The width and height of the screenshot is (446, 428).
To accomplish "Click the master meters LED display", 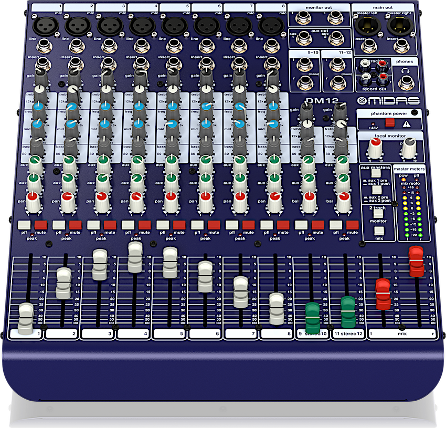I will point(411,210).
